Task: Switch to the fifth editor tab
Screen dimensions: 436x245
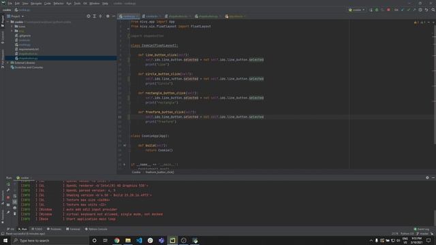Action: click(236, 16)
